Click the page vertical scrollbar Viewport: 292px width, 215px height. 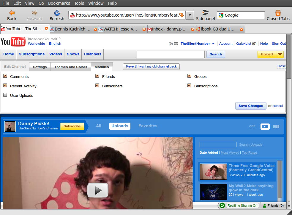[289, 56]
